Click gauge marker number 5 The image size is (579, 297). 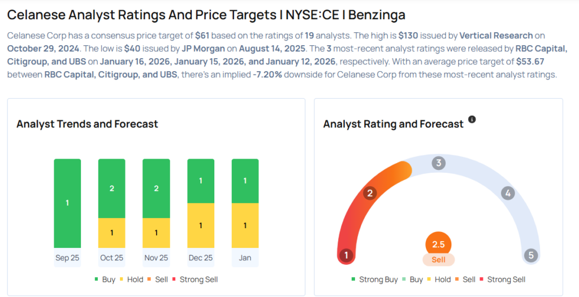(x=530, y=255)
